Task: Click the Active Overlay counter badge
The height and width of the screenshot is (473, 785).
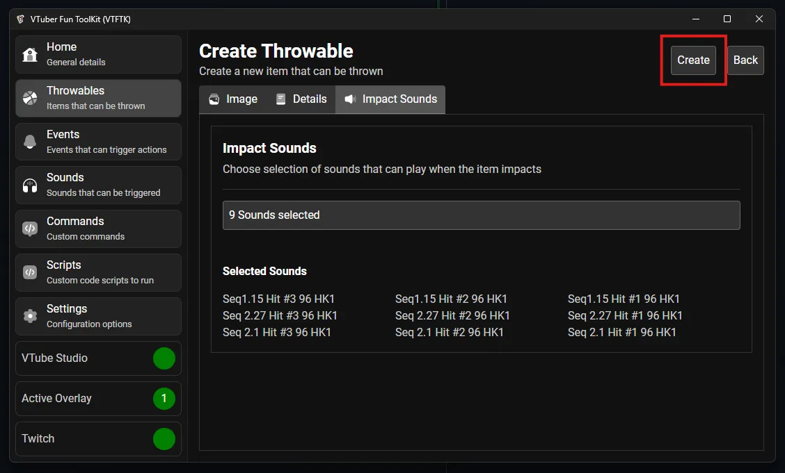Action: 164,398
